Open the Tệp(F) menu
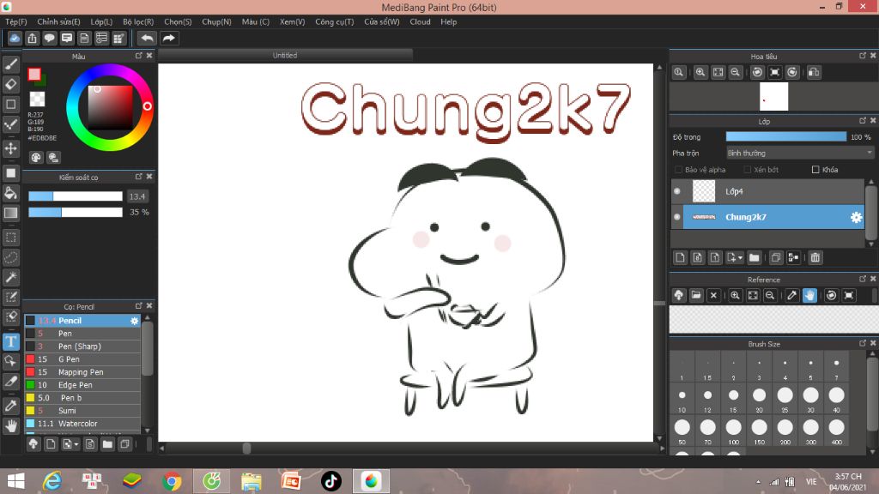Viewport: 879px width, 494px height. [x=16, y=21]
